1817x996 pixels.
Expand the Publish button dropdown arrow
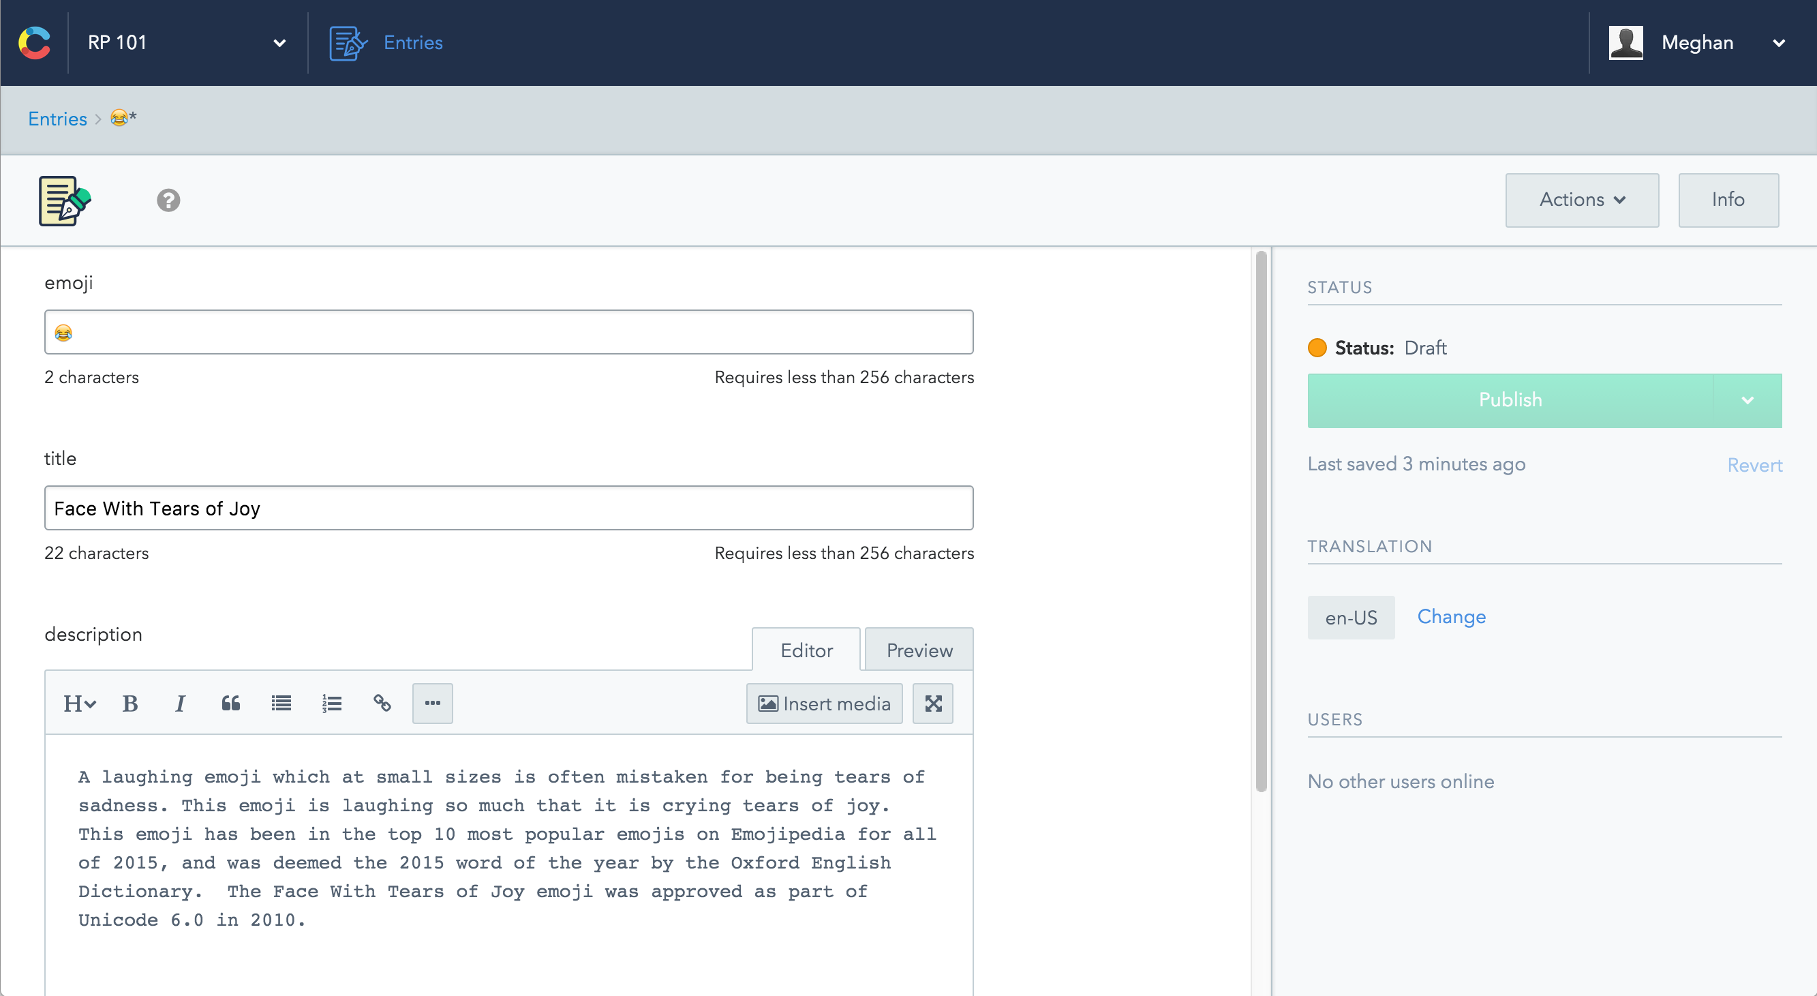pyautogui.click(x=1747, y=401)
